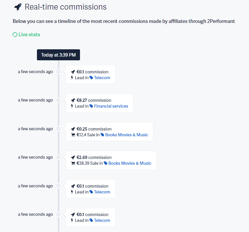
Task: Click the tag icon before first Telecom entry
Action: [x=91, y=78]
